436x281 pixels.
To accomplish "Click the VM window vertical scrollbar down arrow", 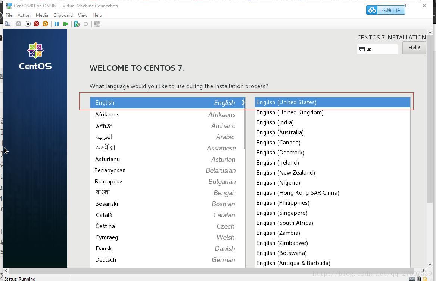I will click(x=430, y=264).
